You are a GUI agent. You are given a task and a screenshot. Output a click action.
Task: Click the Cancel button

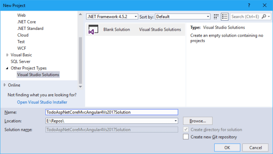pyautogui.click(x=255, y=148)
